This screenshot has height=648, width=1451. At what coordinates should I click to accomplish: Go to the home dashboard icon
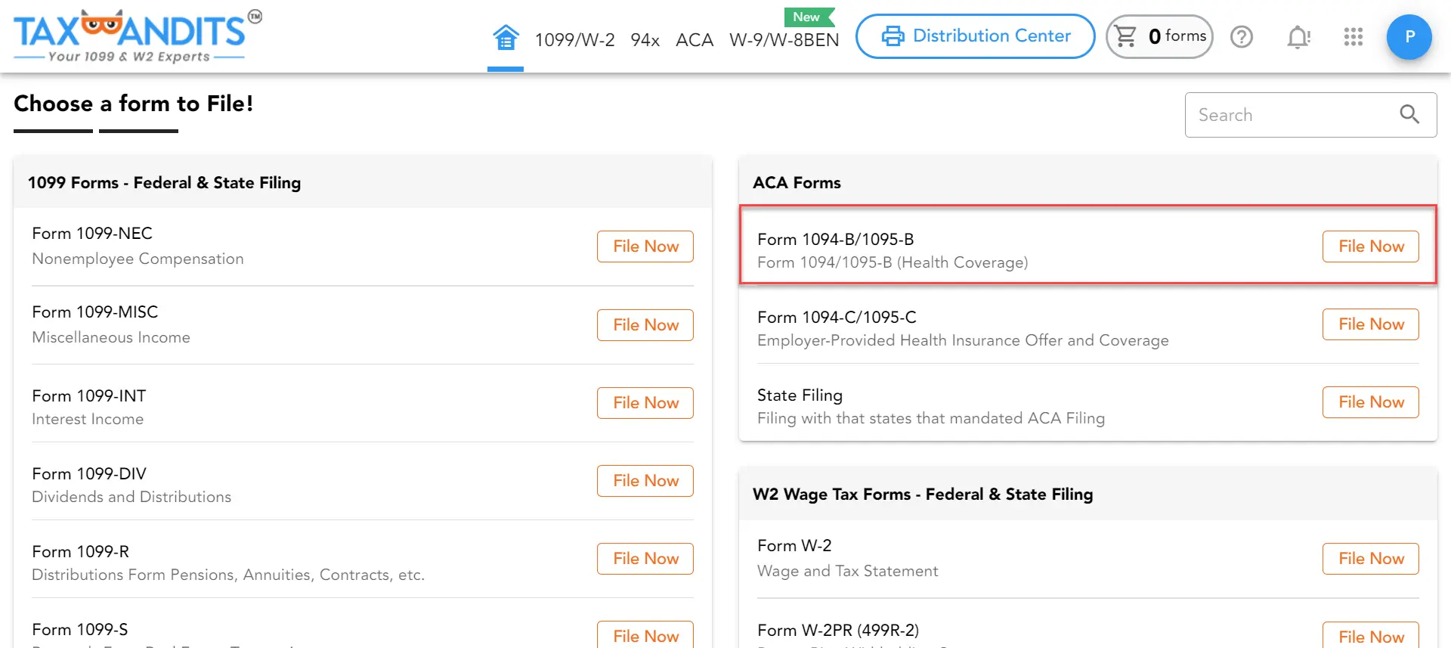506,37
